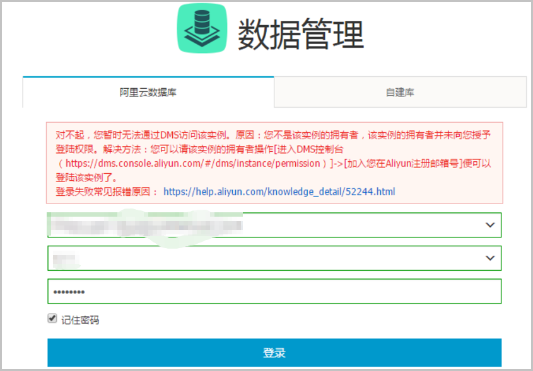
Task: Click into the blurred instance address field
Action: point(274,225)
